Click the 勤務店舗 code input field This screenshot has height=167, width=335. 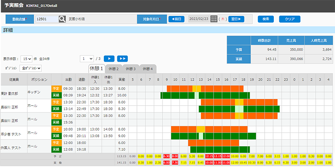pos(47,19)
